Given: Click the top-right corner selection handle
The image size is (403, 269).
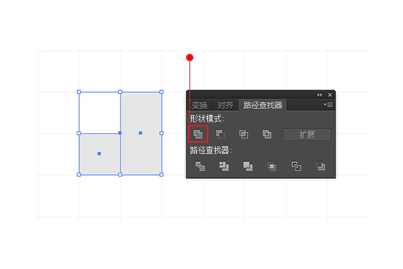Looking at the screenshot, I should (161, 92).
